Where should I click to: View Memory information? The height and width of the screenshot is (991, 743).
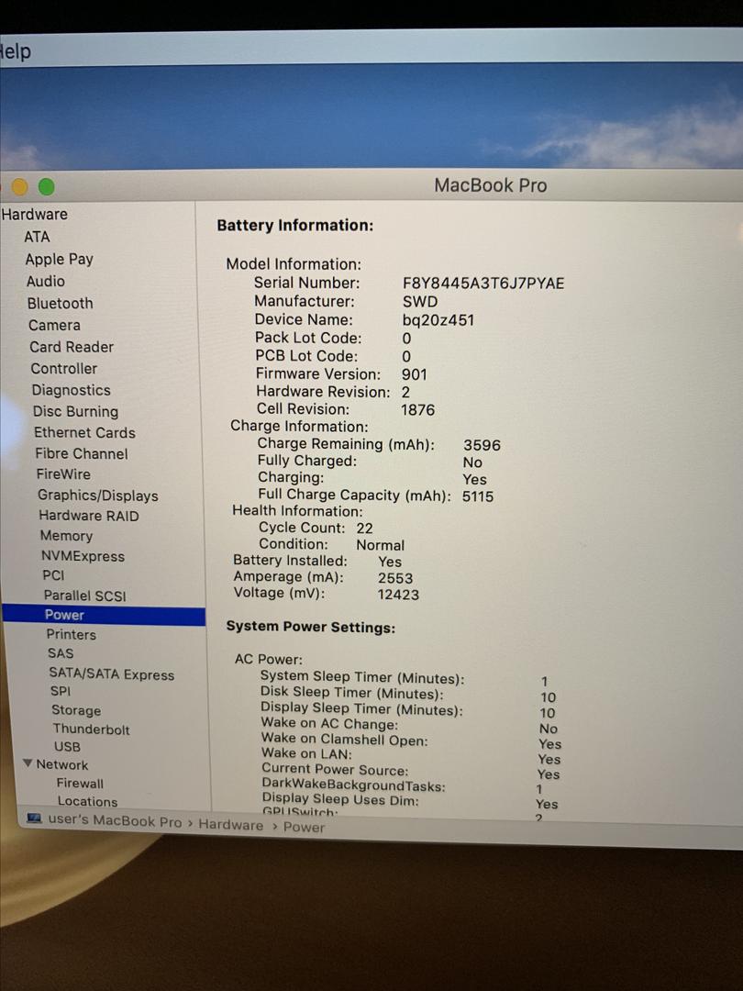click(x=66, y=536)
